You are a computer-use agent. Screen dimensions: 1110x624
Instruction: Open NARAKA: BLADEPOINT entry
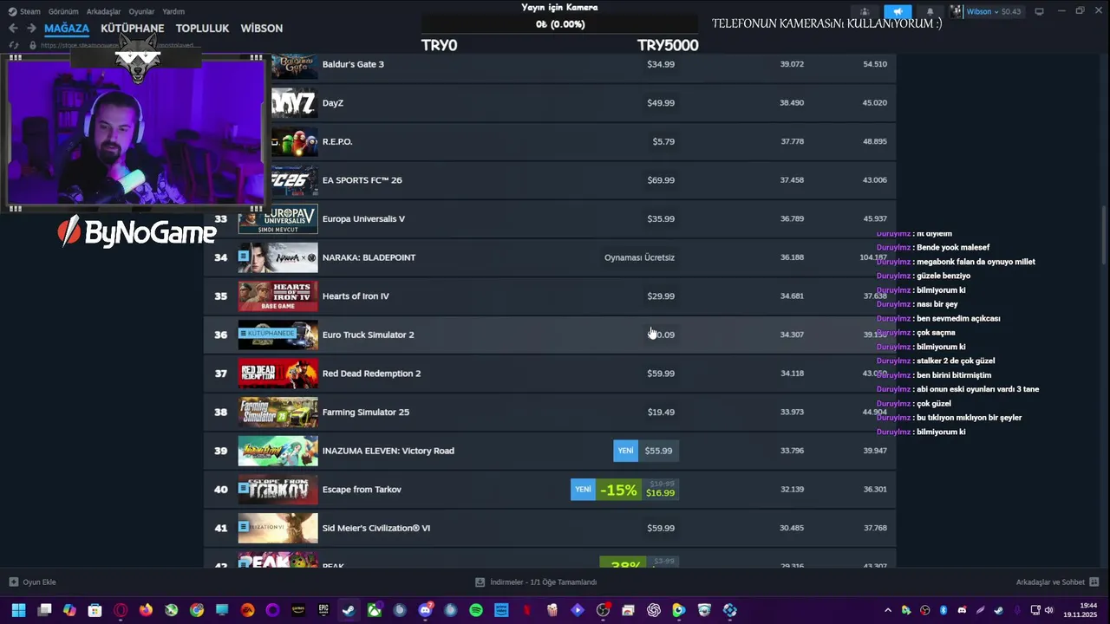click(x=549, y=257)
